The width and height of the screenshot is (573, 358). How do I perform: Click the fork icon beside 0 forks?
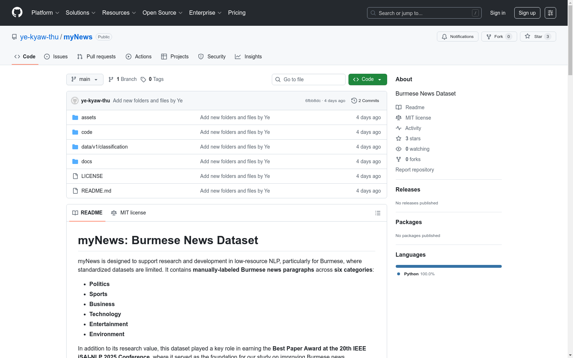point(399,159)
